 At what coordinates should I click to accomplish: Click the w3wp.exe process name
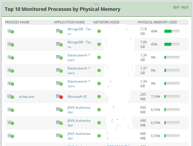pyautogui.click(x=26, y=97)
